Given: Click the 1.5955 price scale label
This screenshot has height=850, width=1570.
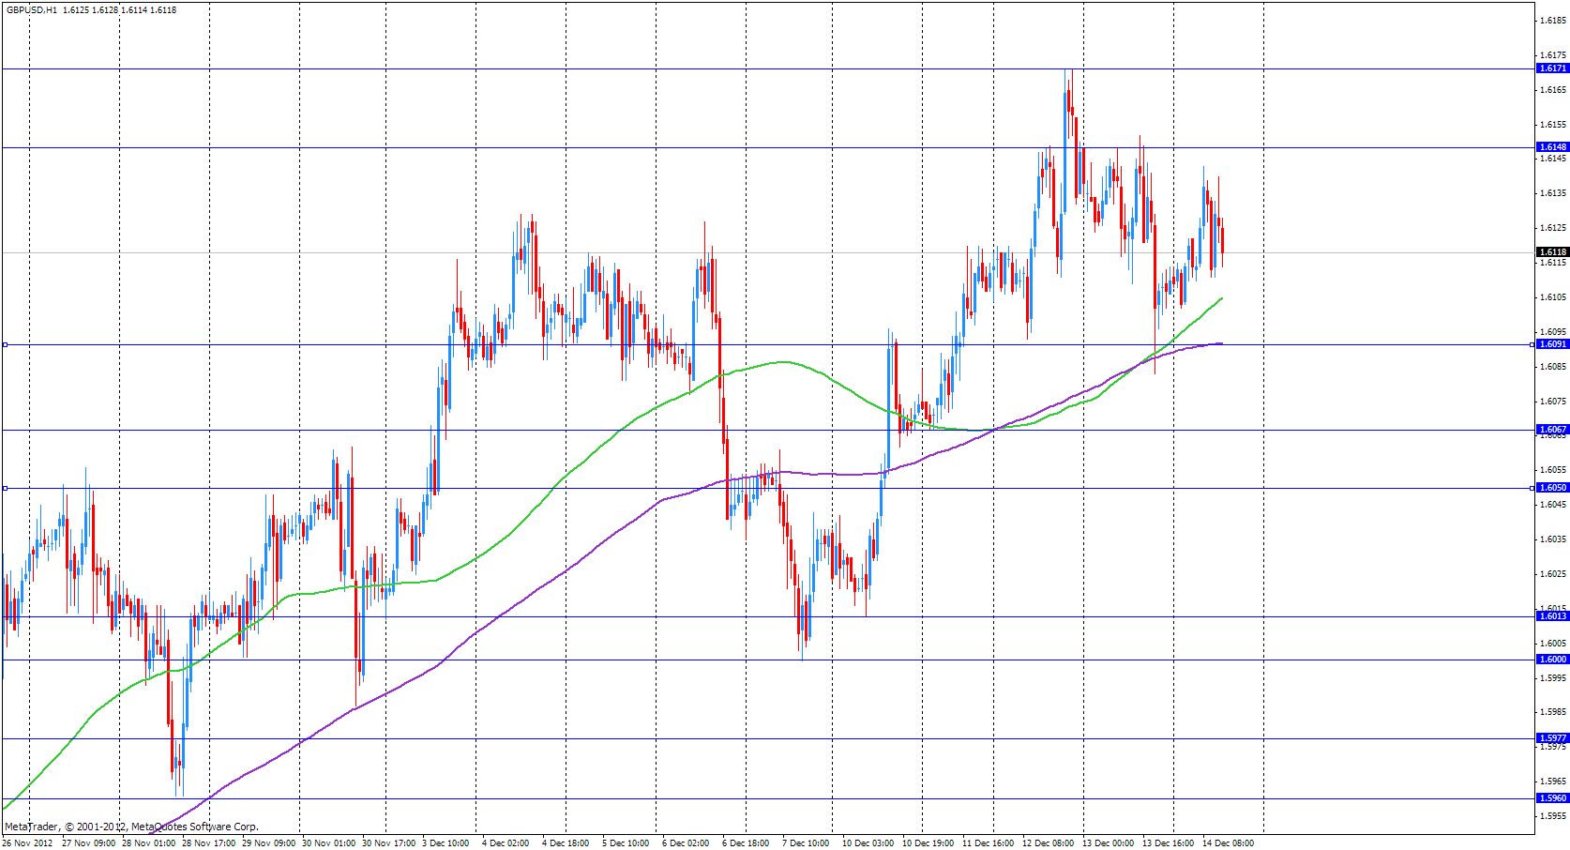Looking at the screenshot, I should point(1554,816).
